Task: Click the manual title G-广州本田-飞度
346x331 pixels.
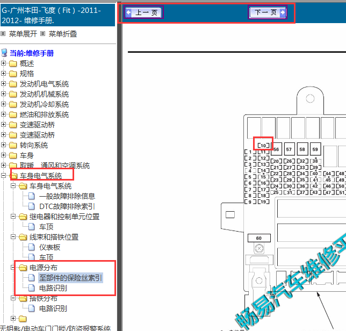Action: tap(51, 15)
